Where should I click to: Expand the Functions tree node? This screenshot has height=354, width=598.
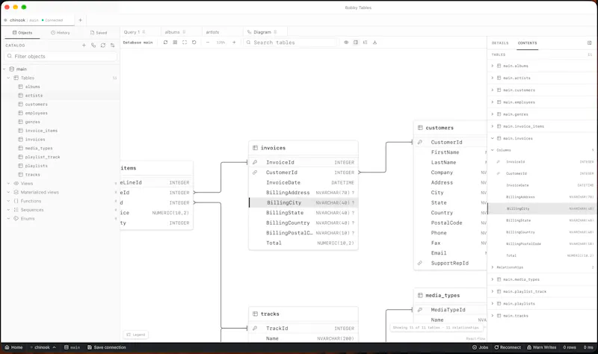click(8, 201)
